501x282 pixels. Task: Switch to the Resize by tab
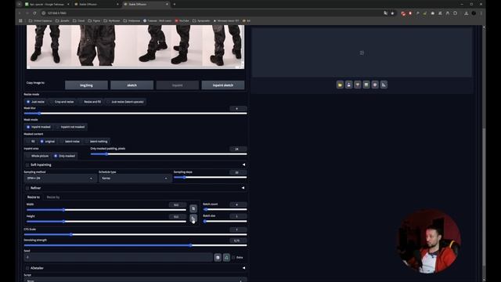(53, 197)
